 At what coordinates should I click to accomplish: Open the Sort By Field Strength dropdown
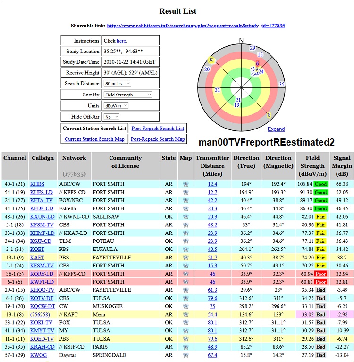[128, 95]
